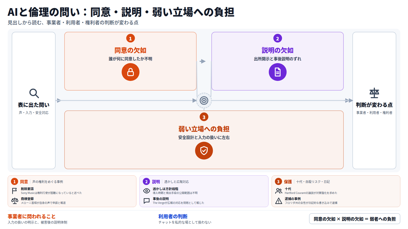Image resolution: width=408 pixels, height=229 pixels.
Task: Click the 削除要請 item title
Action: tap(27, 189)
